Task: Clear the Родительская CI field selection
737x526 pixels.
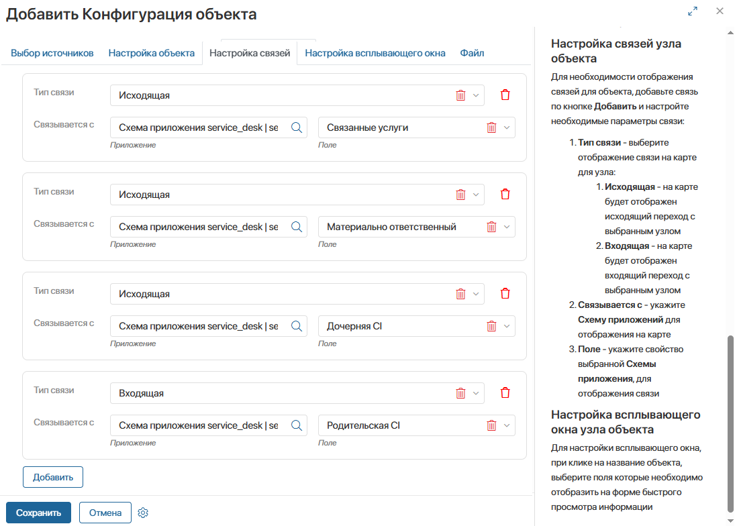Action: coord(491,425)
